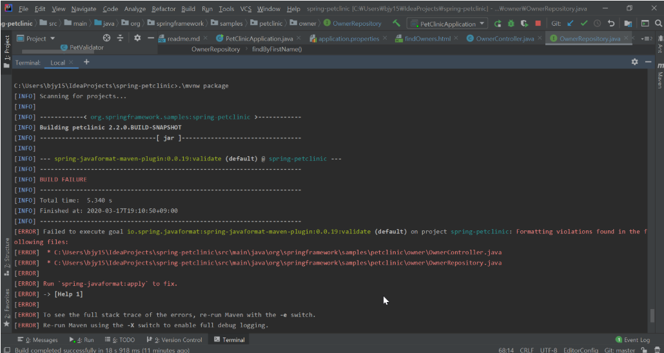Open the VCS menu

point(246,8)
